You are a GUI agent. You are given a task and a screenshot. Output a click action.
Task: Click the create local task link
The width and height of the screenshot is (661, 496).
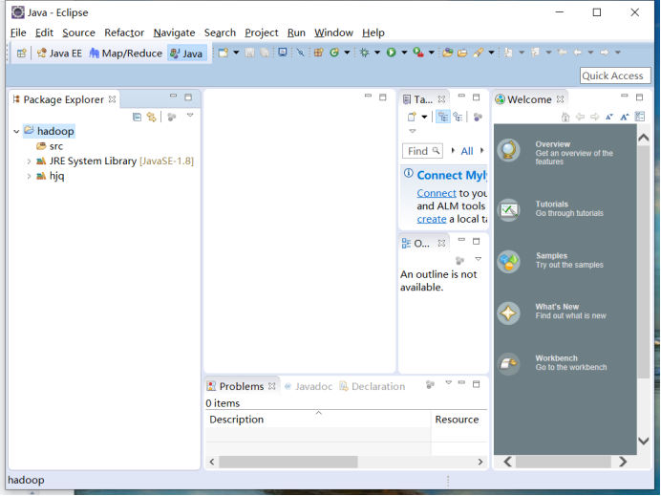432,219
